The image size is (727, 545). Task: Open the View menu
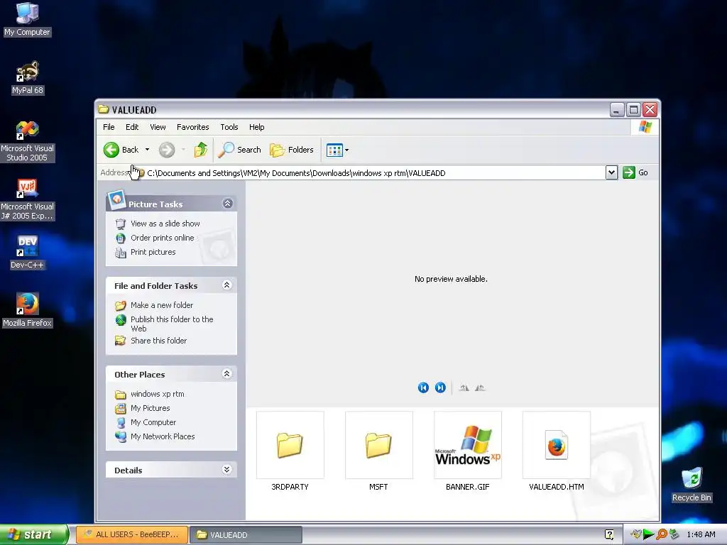pyautogui.click(x=158, y=127)
